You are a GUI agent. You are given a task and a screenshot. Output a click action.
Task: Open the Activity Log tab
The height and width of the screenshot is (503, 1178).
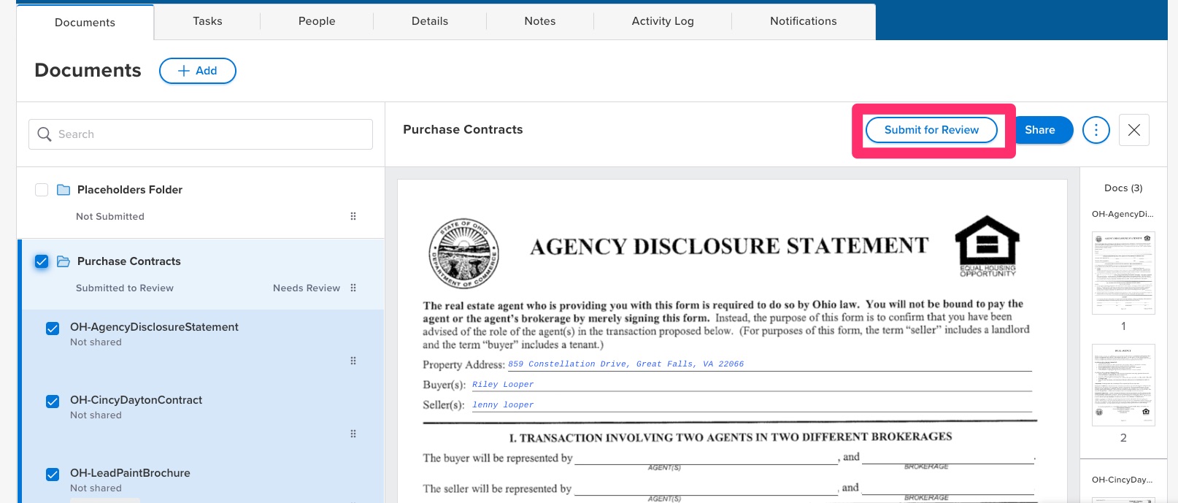tap(663, 21)
